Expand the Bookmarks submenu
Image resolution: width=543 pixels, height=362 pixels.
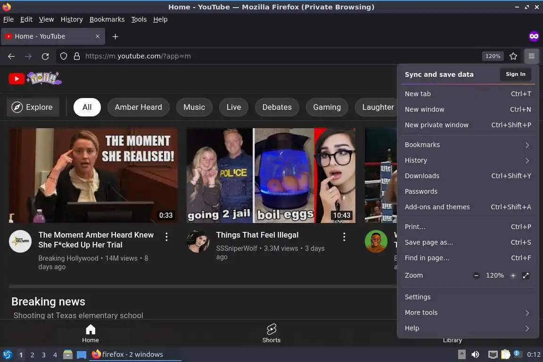click(x=468, y=145)
